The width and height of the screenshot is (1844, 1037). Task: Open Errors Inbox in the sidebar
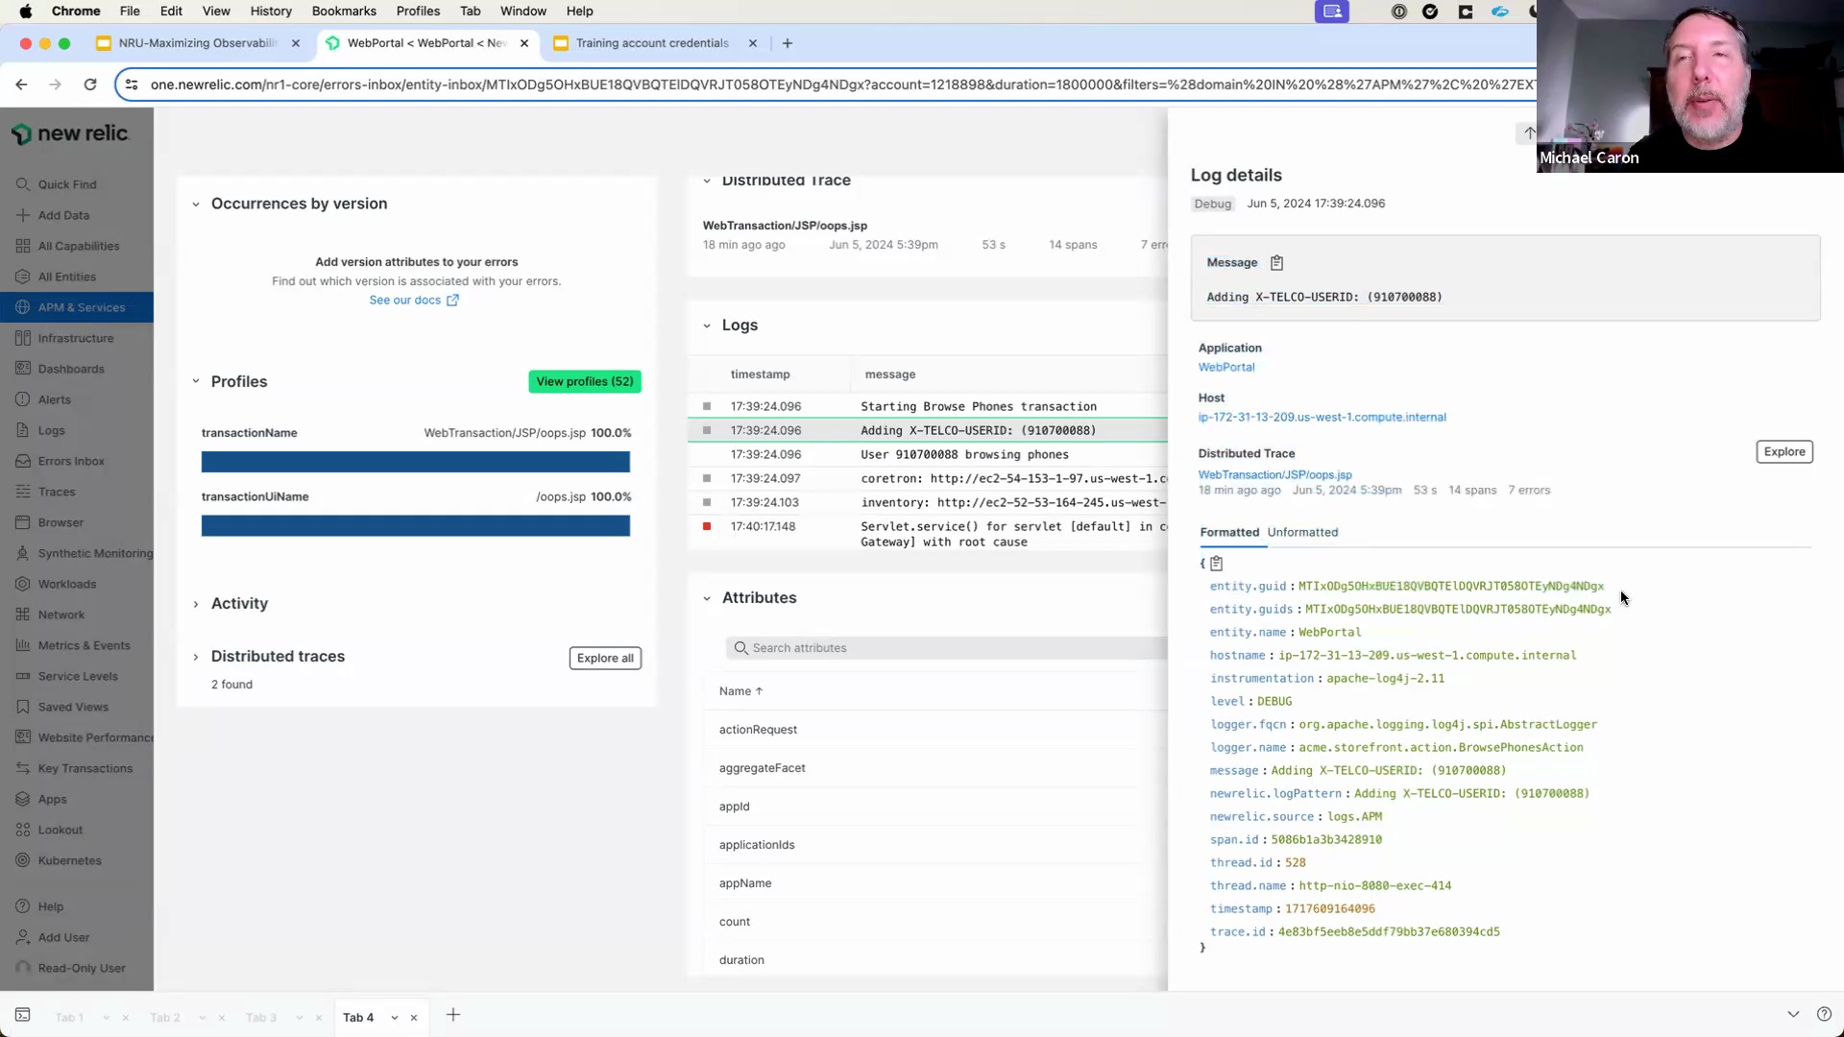point(71,461)
